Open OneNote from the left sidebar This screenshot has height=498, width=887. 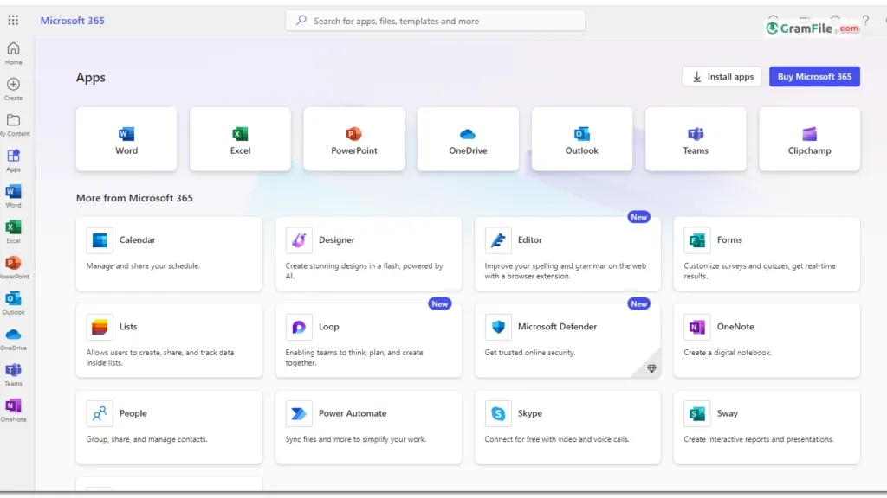[14, 411]
